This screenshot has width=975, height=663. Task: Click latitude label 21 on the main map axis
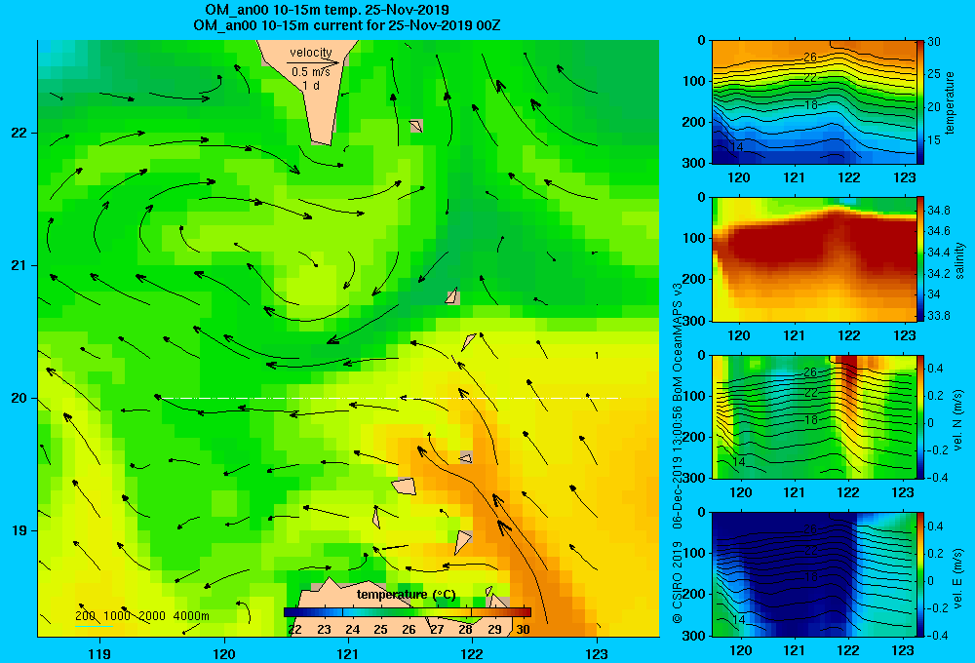19,265
